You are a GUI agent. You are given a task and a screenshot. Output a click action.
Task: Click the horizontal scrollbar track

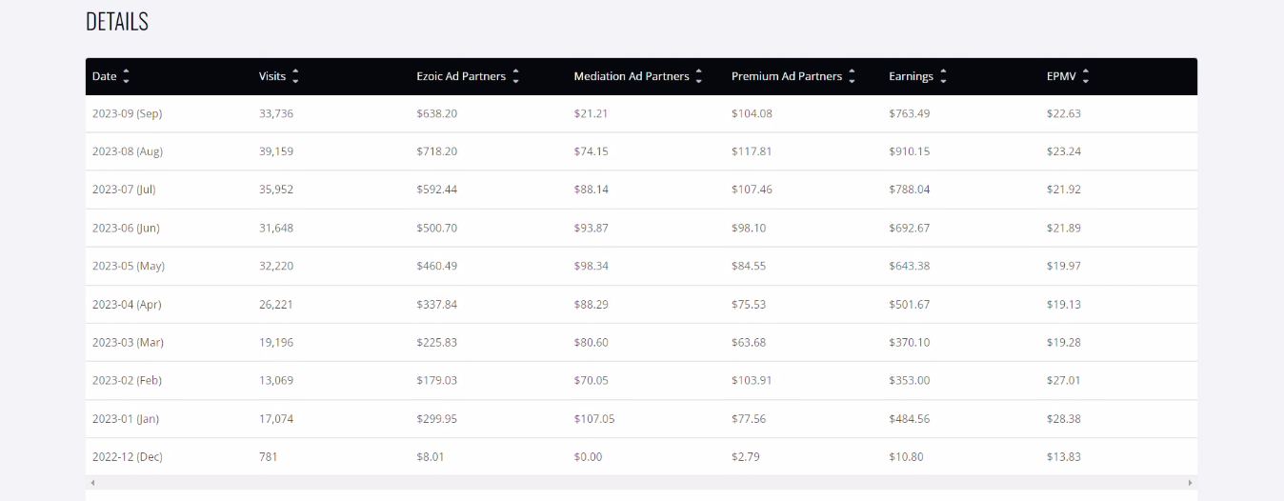(641, 483)
